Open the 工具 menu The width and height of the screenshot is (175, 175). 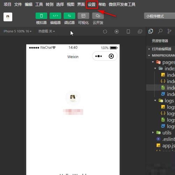point(39,5)
